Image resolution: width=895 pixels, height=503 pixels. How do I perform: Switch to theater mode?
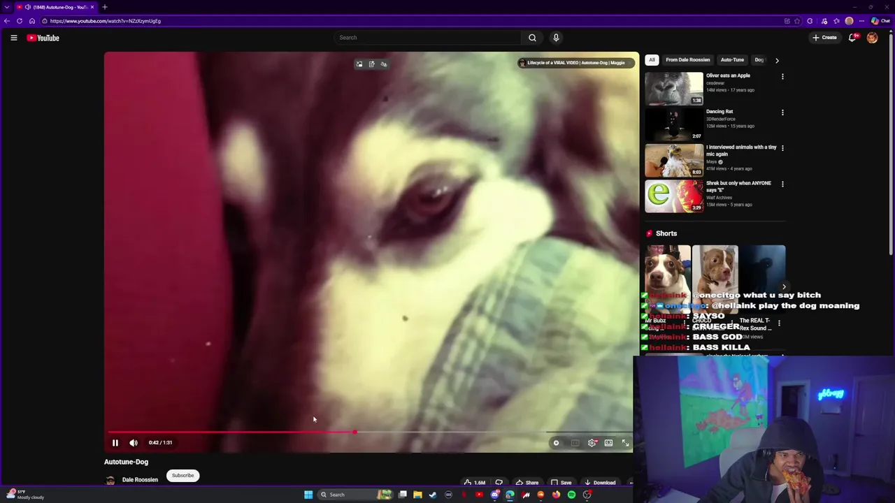tap(609, 443)
